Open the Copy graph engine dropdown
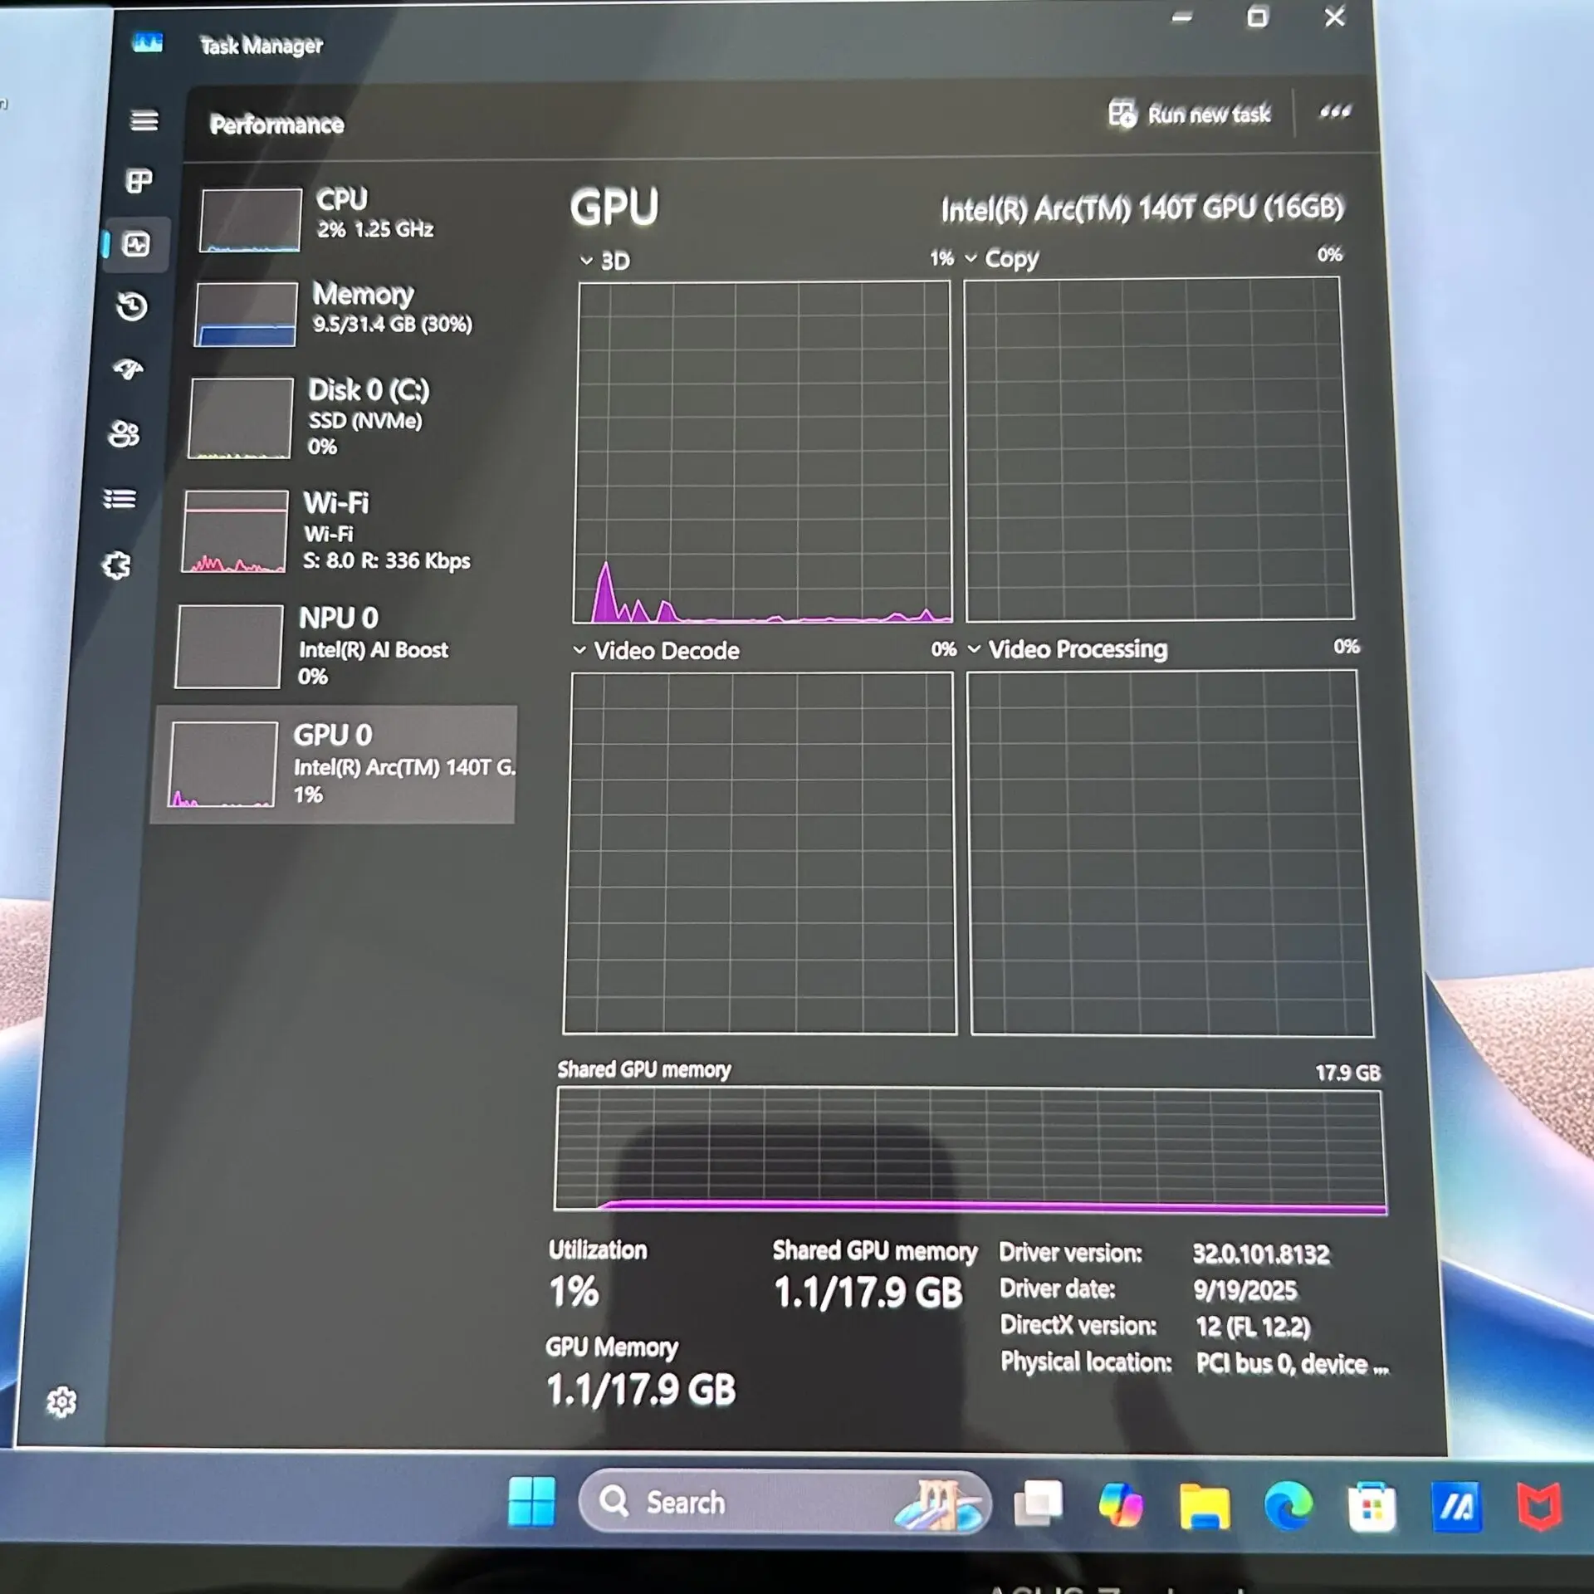 click(x=1002, y=259)
